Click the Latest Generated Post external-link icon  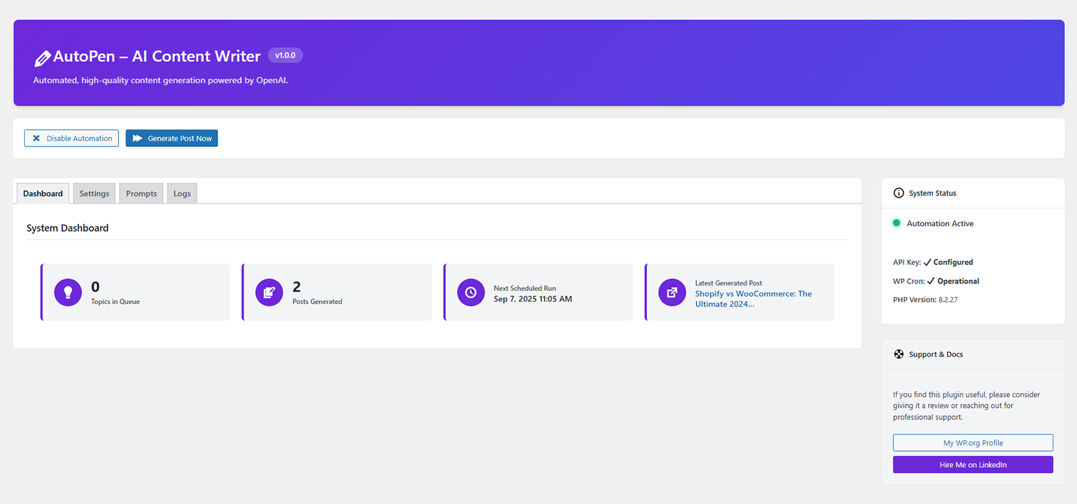[672, 292]
